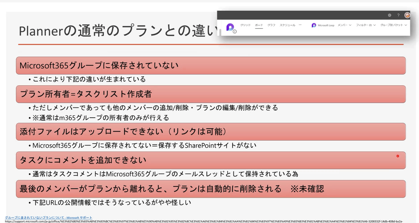Image resolution: width=419 pixels, height=223 pixels.
Task: Switch to the グラフ view tab
Action: 271,25
